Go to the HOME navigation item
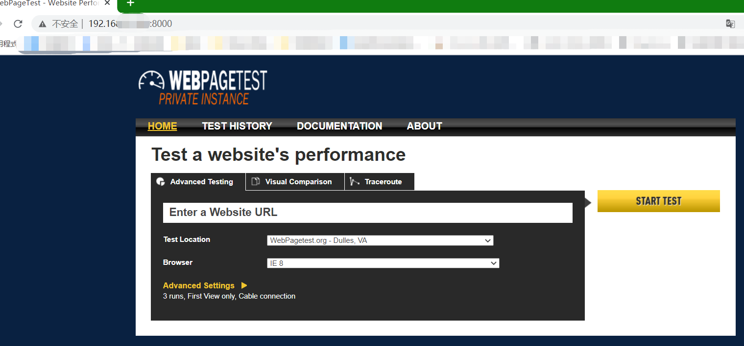Screen dimensions: 744x346 (x=162, y=126)
